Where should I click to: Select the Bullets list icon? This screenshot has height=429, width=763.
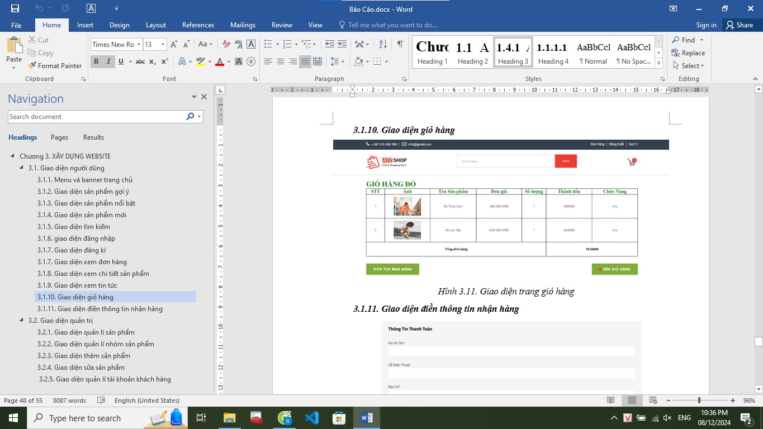coord(268,44)
